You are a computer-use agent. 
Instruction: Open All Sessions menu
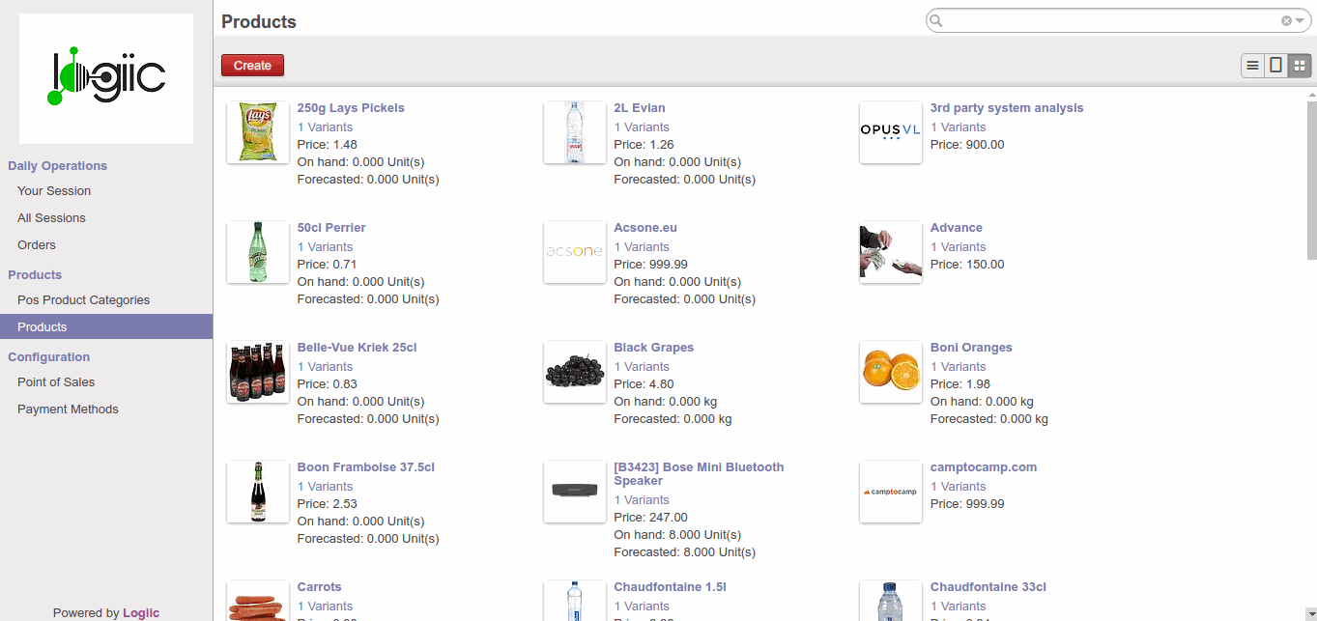[51, 218]
